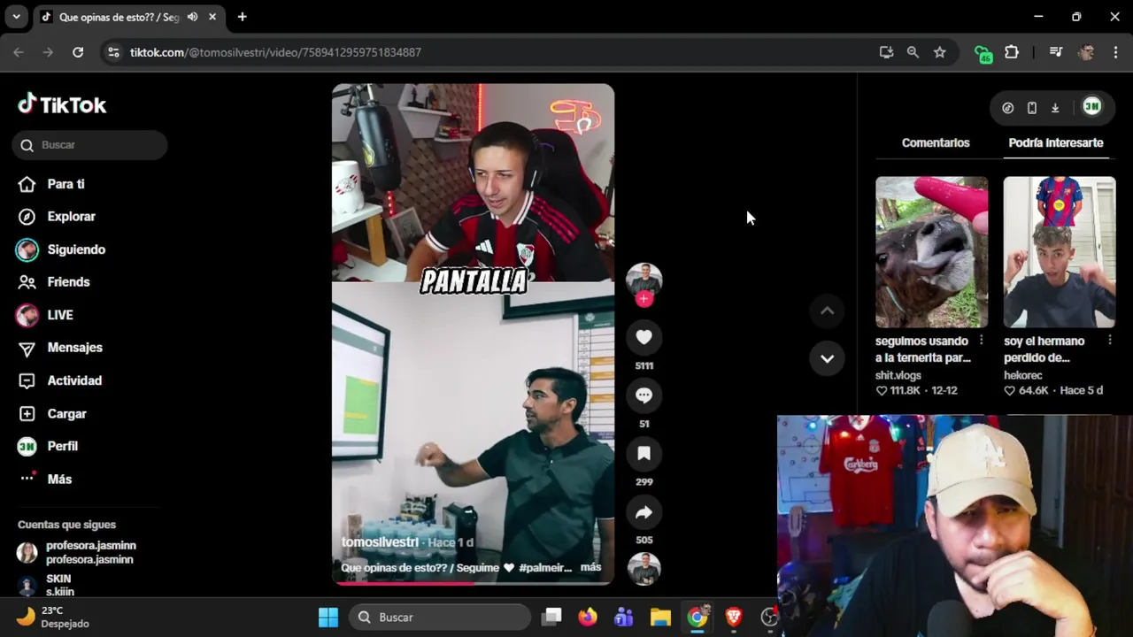
Task: Open options for 'soy el hermano perdido' video
Action: (x=1110, y=341)
